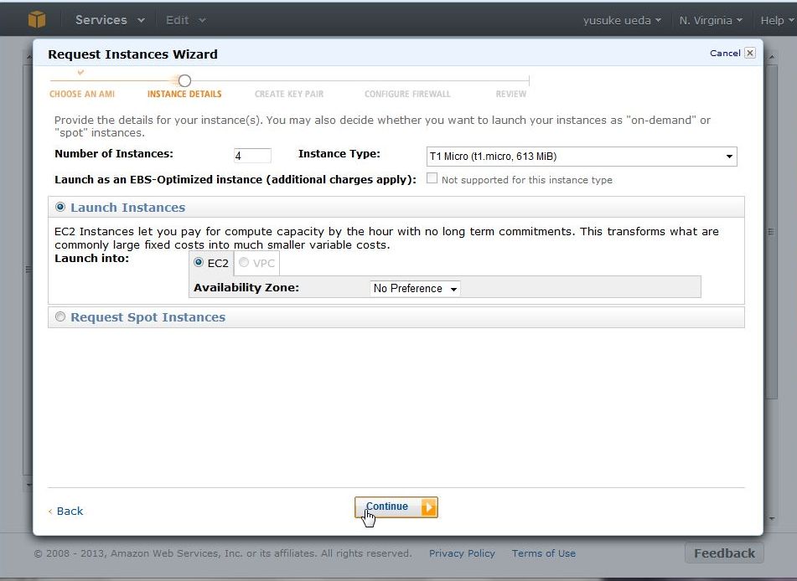Open the Terms of Use link
Image resolution: width=797 pixels, height=581 pixels.
(x=543, y=553)
